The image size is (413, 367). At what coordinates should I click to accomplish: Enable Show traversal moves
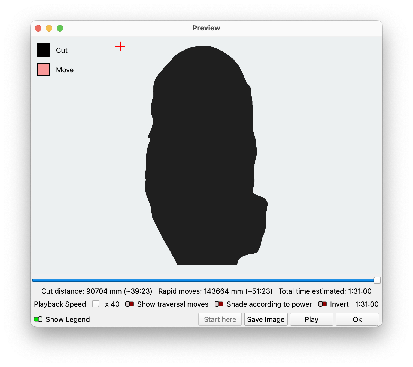130,304
